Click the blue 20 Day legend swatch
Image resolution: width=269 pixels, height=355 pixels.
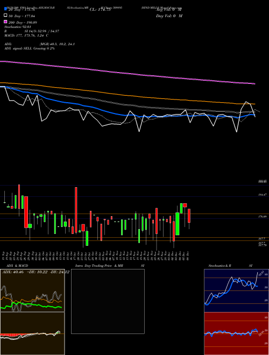pos(5,9)
